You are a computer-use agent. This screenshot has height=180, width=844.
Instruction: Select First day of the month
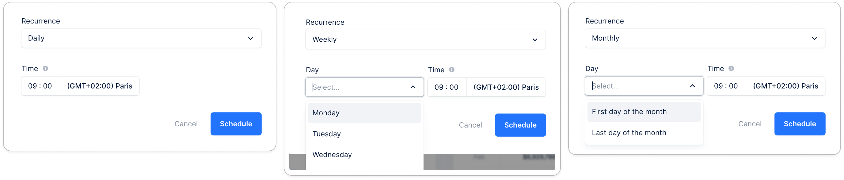click(644, 112)
